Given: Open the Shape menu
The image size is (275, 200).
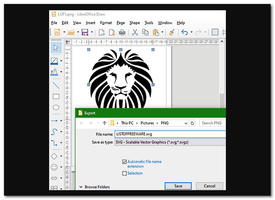Looking at the screenshot, I should 134,23.
